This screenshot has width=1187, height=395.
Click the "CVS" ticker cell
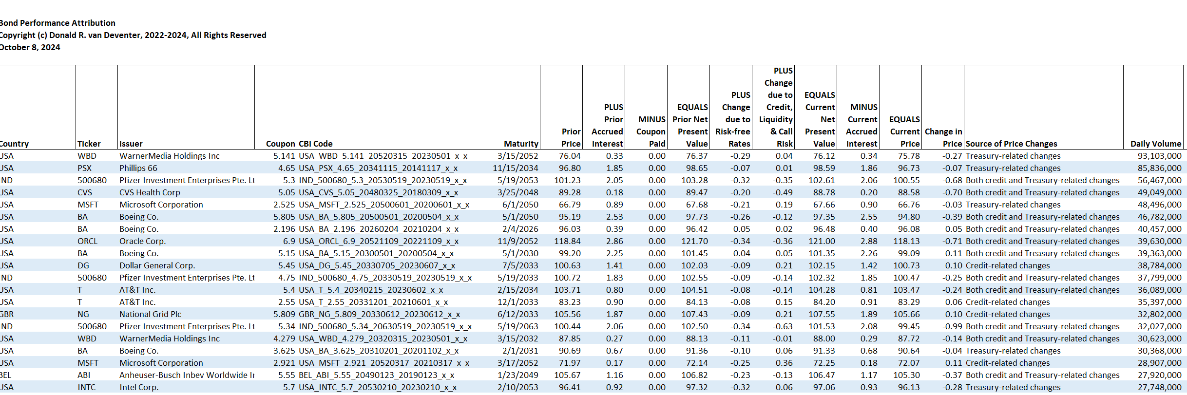pyautogui.click(x=85, y=192)
